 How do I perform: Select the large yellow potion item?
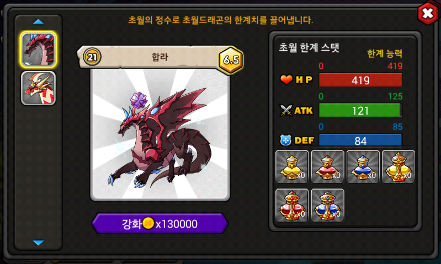[x=399, y=167]
